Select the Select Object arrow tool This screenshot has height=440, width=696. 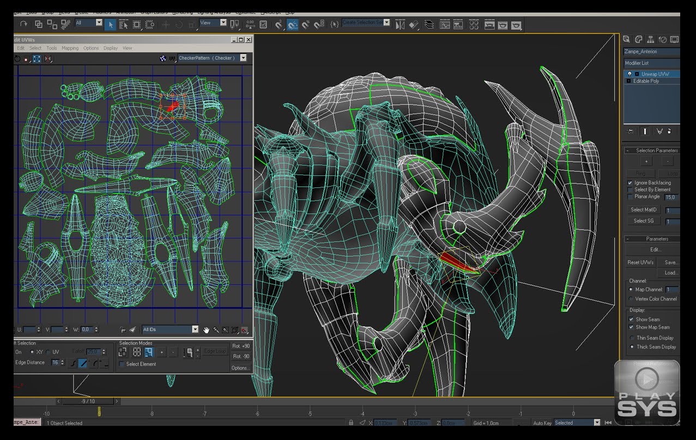(x=110, y=24)
